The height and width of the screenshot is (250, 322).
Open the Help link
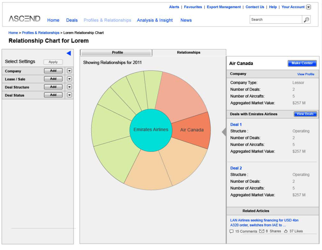click(x=273, y=7)
